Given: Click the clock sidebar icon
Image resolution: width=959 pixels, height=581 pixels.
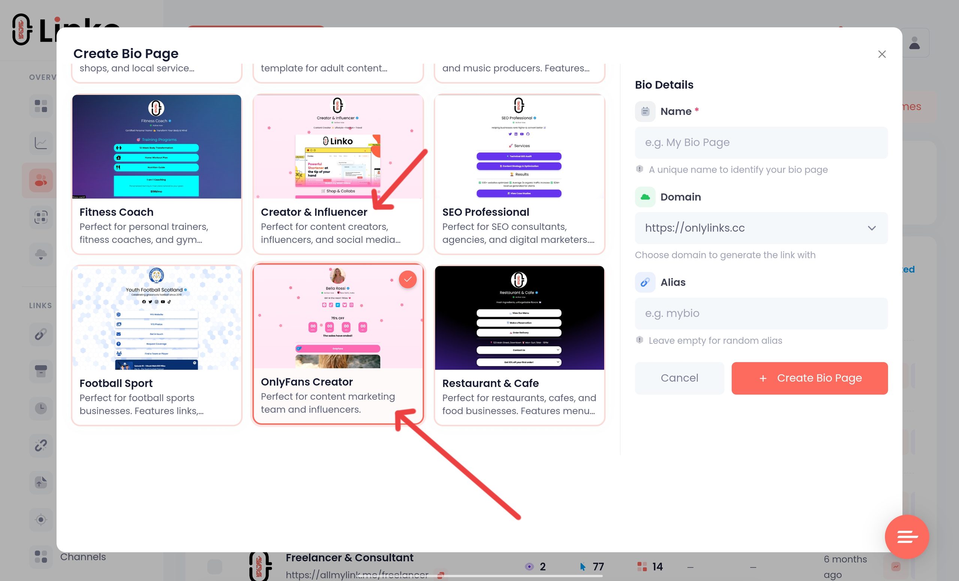Looking at the screenshot, I should 41,408.
